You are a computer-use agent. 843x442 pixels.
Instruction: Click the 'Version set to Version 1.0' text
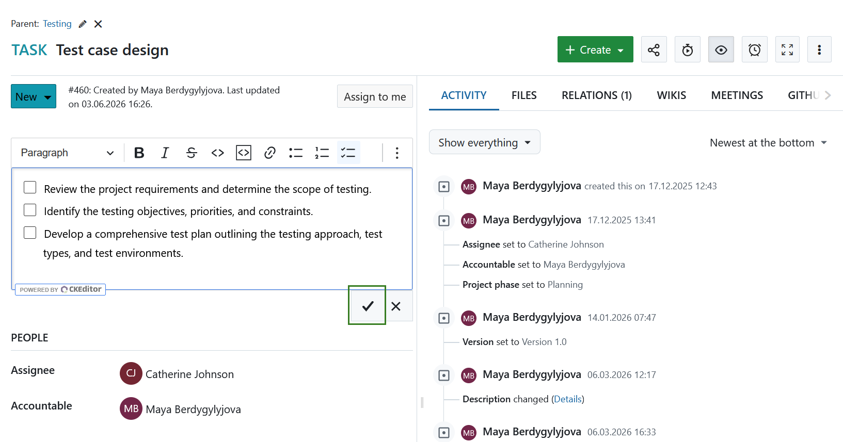(514, 342)
